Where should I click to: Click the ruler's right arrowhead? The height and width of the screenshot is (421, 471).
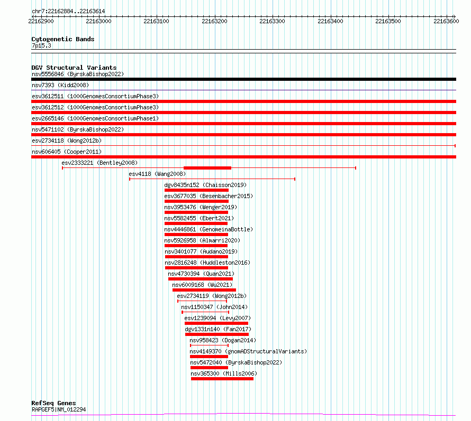[454, 16]
